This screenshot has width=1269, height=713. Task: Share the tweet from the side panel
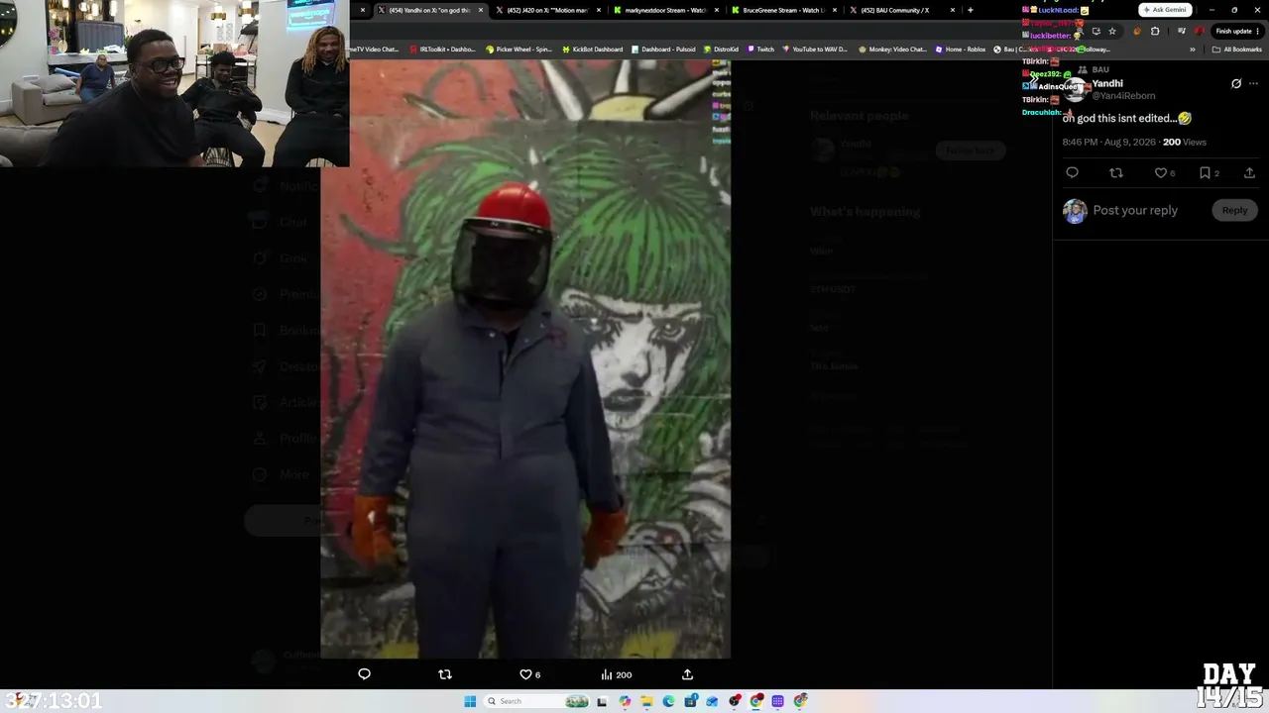[1249, 172]
